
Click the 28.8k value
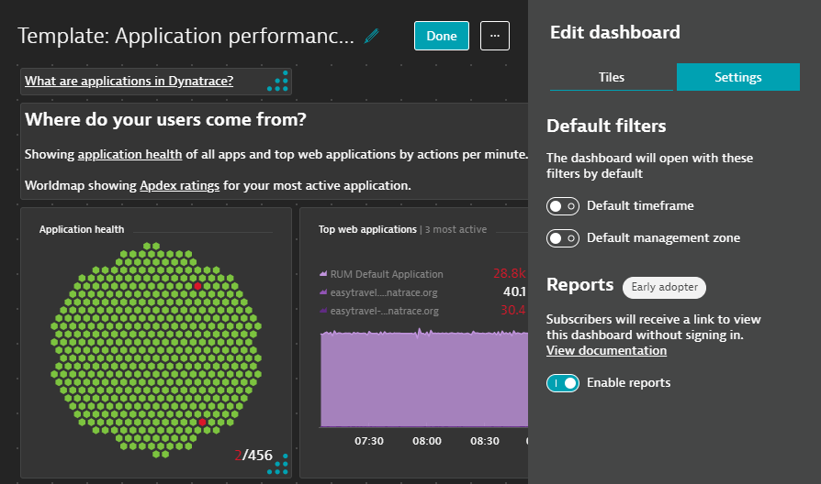[x=510, y=273]
